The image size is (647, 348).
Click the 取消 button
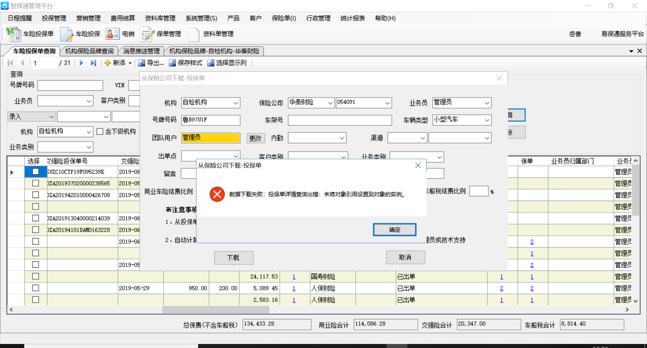[405, 258]
